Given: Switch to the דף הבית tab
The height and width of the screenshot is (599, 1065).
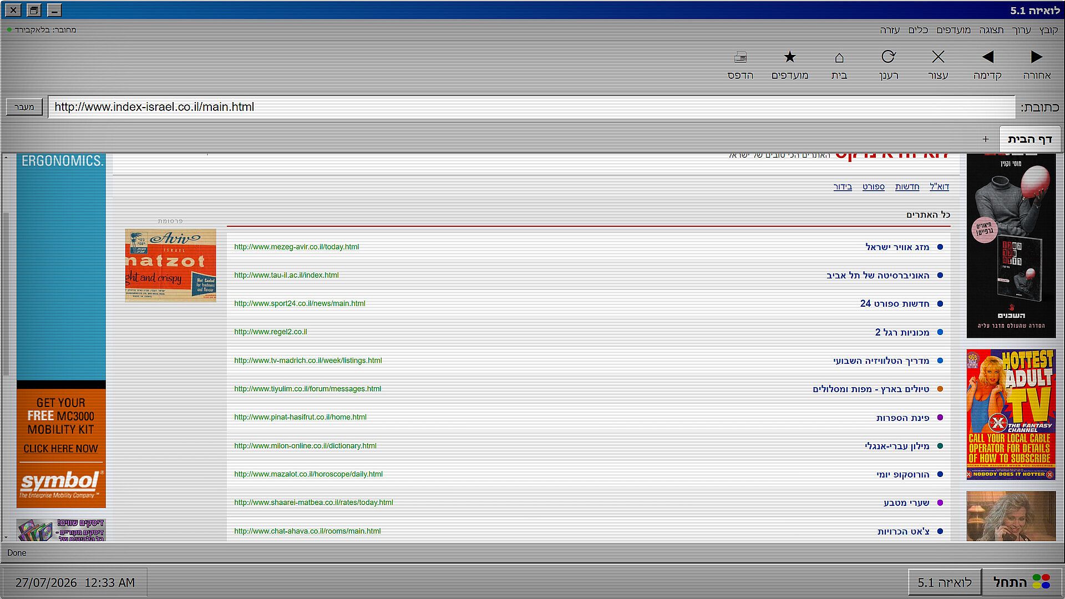Looking at the screenshot, I should [x=1029, y=139].
